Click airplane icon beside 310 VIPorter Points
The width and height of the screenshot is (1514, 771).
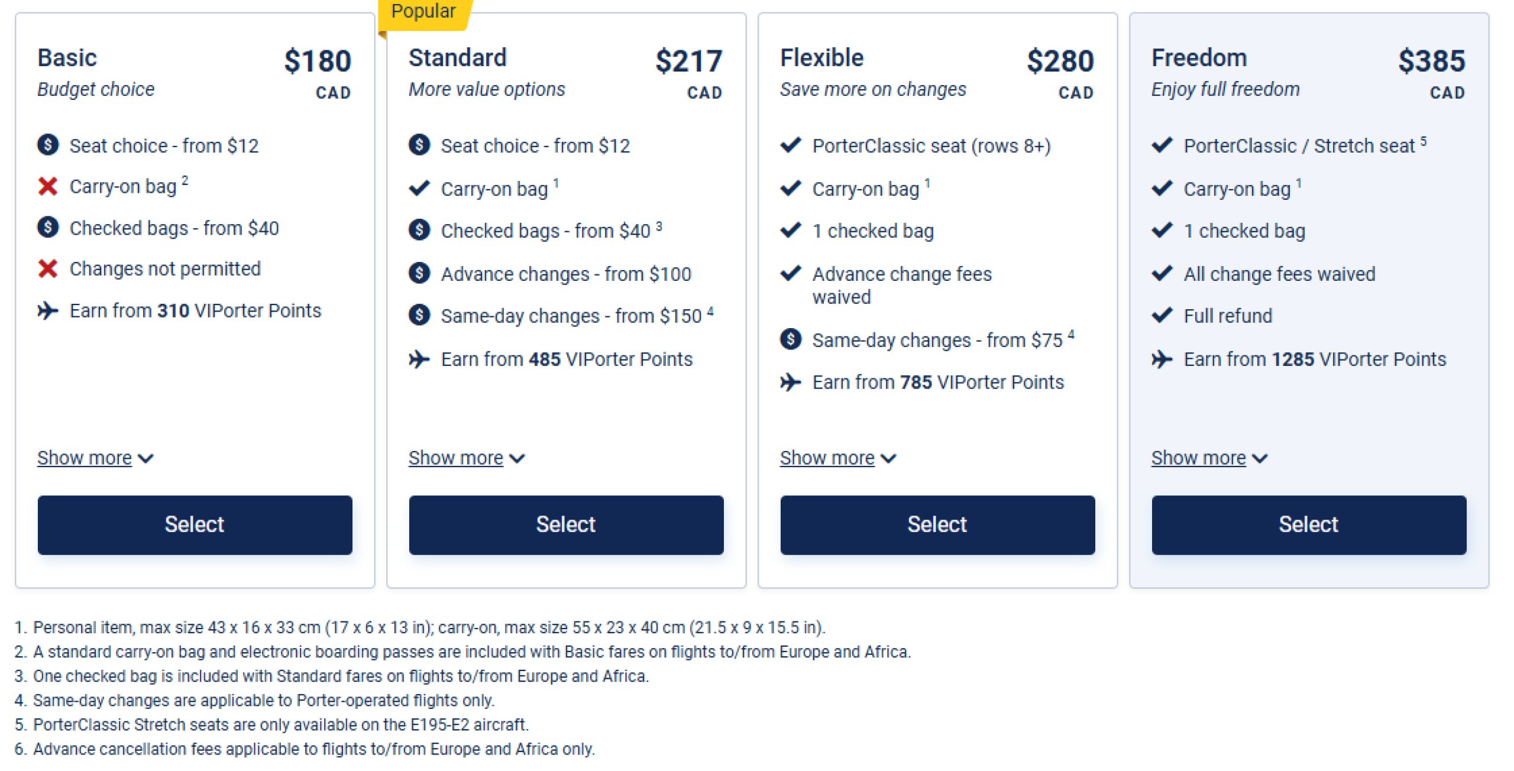48,310
